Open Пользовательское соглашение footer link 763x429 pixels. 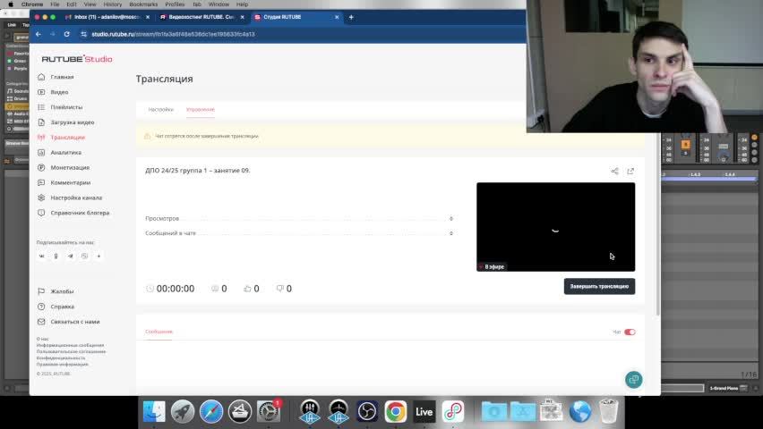pos(71,351)
